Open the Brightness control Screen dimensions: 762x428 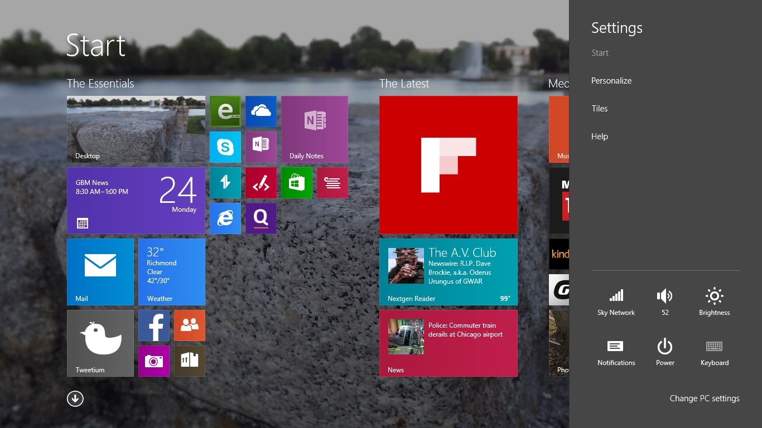pos(715,303)
